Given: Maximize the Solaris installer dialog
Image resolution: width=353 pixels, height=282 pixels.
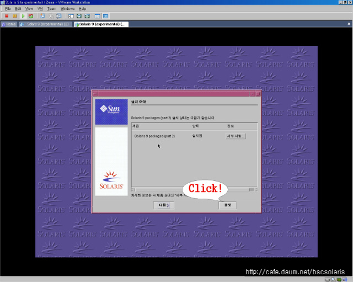Looking at the screenshot, I should (258, 93).
